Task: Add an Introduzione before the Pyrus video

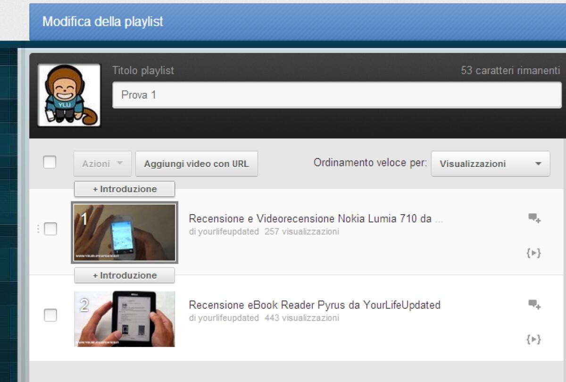Action: click(x=124, y=275)
